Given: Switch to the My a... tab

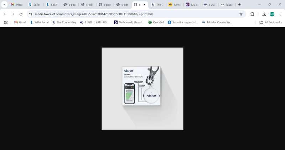Looking at the screenshot, I should [x=192, y=5].
